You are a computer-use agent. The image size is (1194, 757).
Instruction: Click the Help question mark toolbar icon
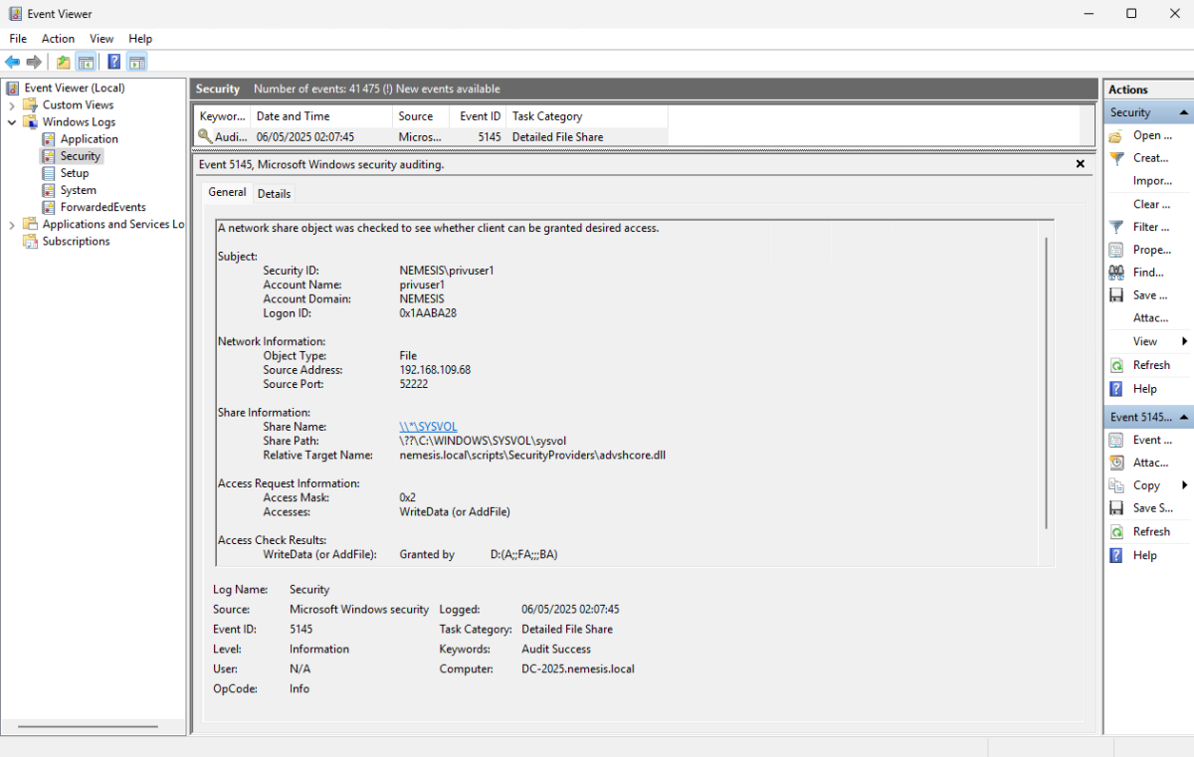click(112, 61)
